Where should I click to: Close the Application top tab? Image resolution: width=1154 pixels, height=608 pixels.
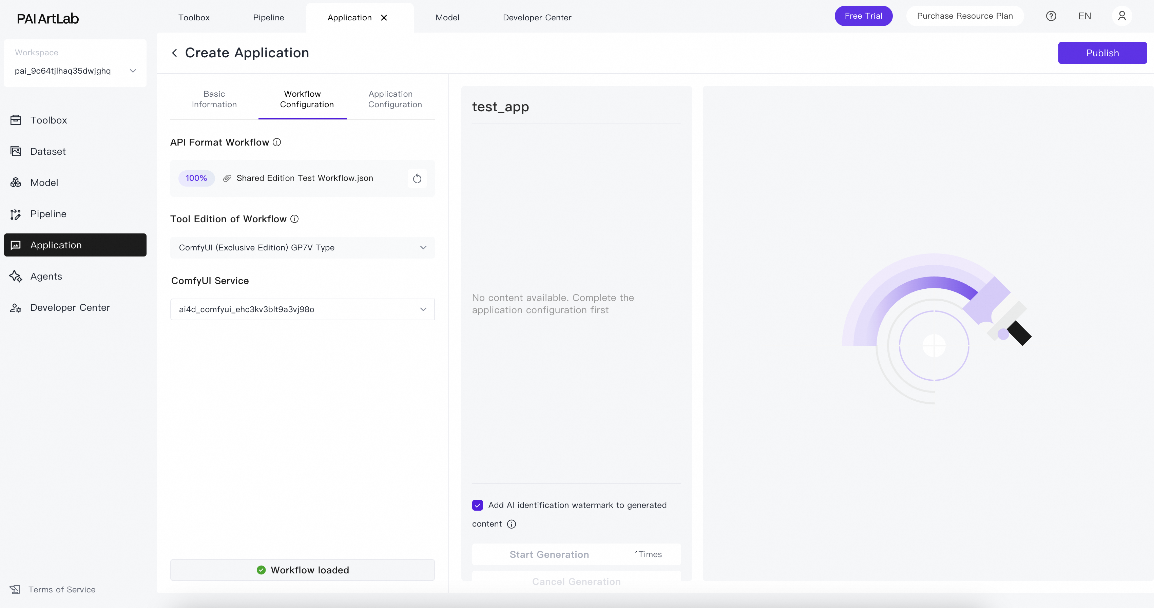pos(384,18)
